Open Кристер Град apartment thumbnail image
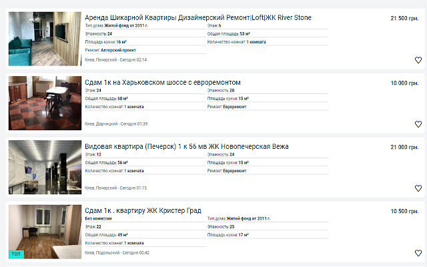Viewport: 427px width, 267px height. pyautogui.click(x=44, y=231)
